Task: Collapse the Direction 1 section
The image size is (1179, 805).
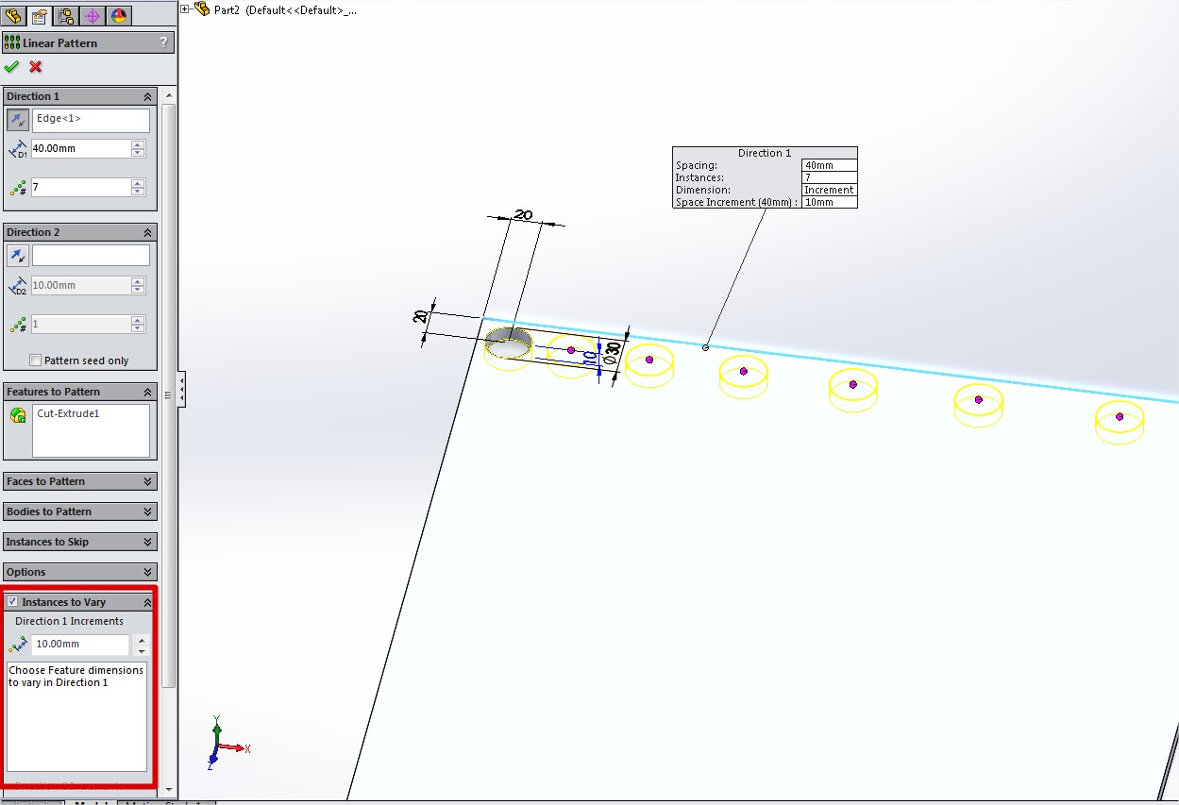Action: [x=147, y=97]
